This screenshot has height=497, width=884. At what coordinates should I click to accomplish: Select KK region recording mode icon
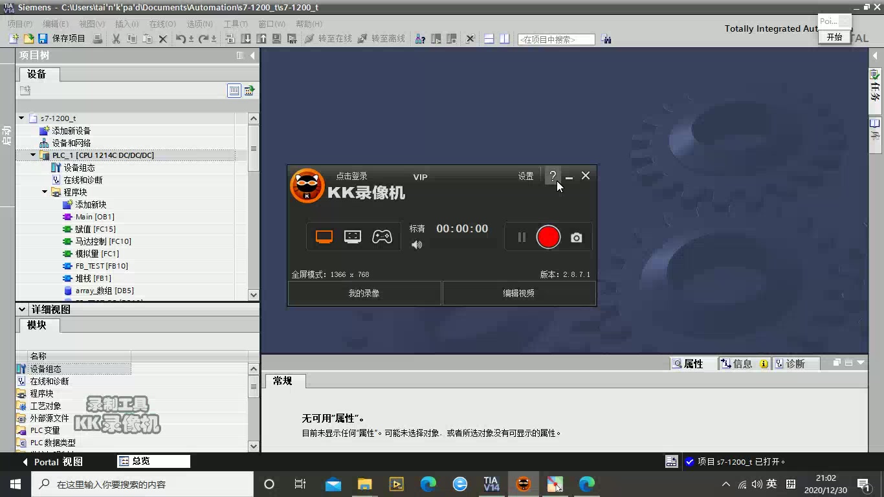pyautogui.click(x=353, y=237)
